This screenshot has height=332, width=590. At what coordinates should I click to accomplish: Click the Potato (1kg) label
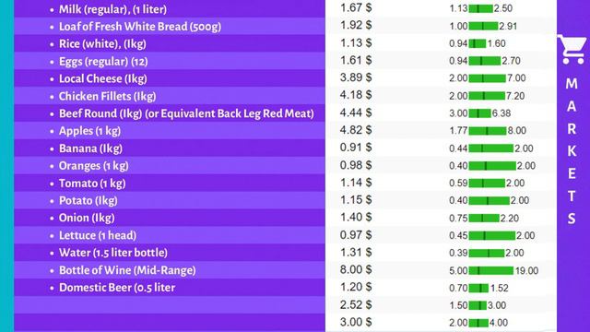pyautogui.click(x=88, y=201)
